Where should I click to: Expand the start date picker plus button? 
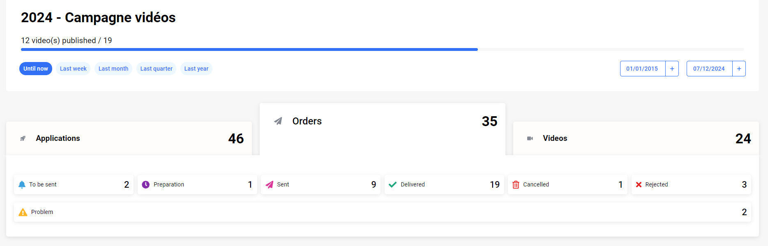672,69
